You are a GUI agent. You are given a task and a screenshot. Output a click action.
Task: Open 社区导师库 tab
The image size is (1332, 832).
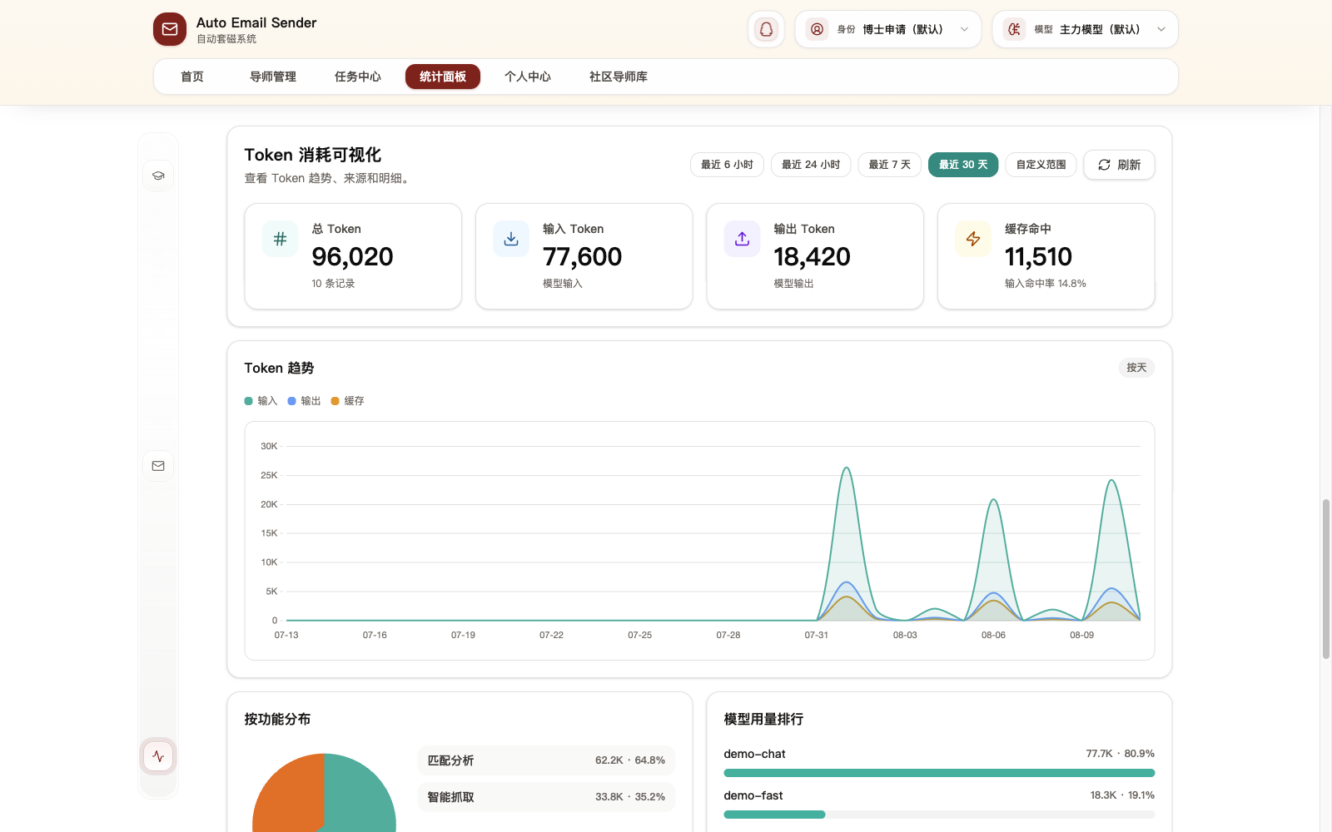[619, 77]
